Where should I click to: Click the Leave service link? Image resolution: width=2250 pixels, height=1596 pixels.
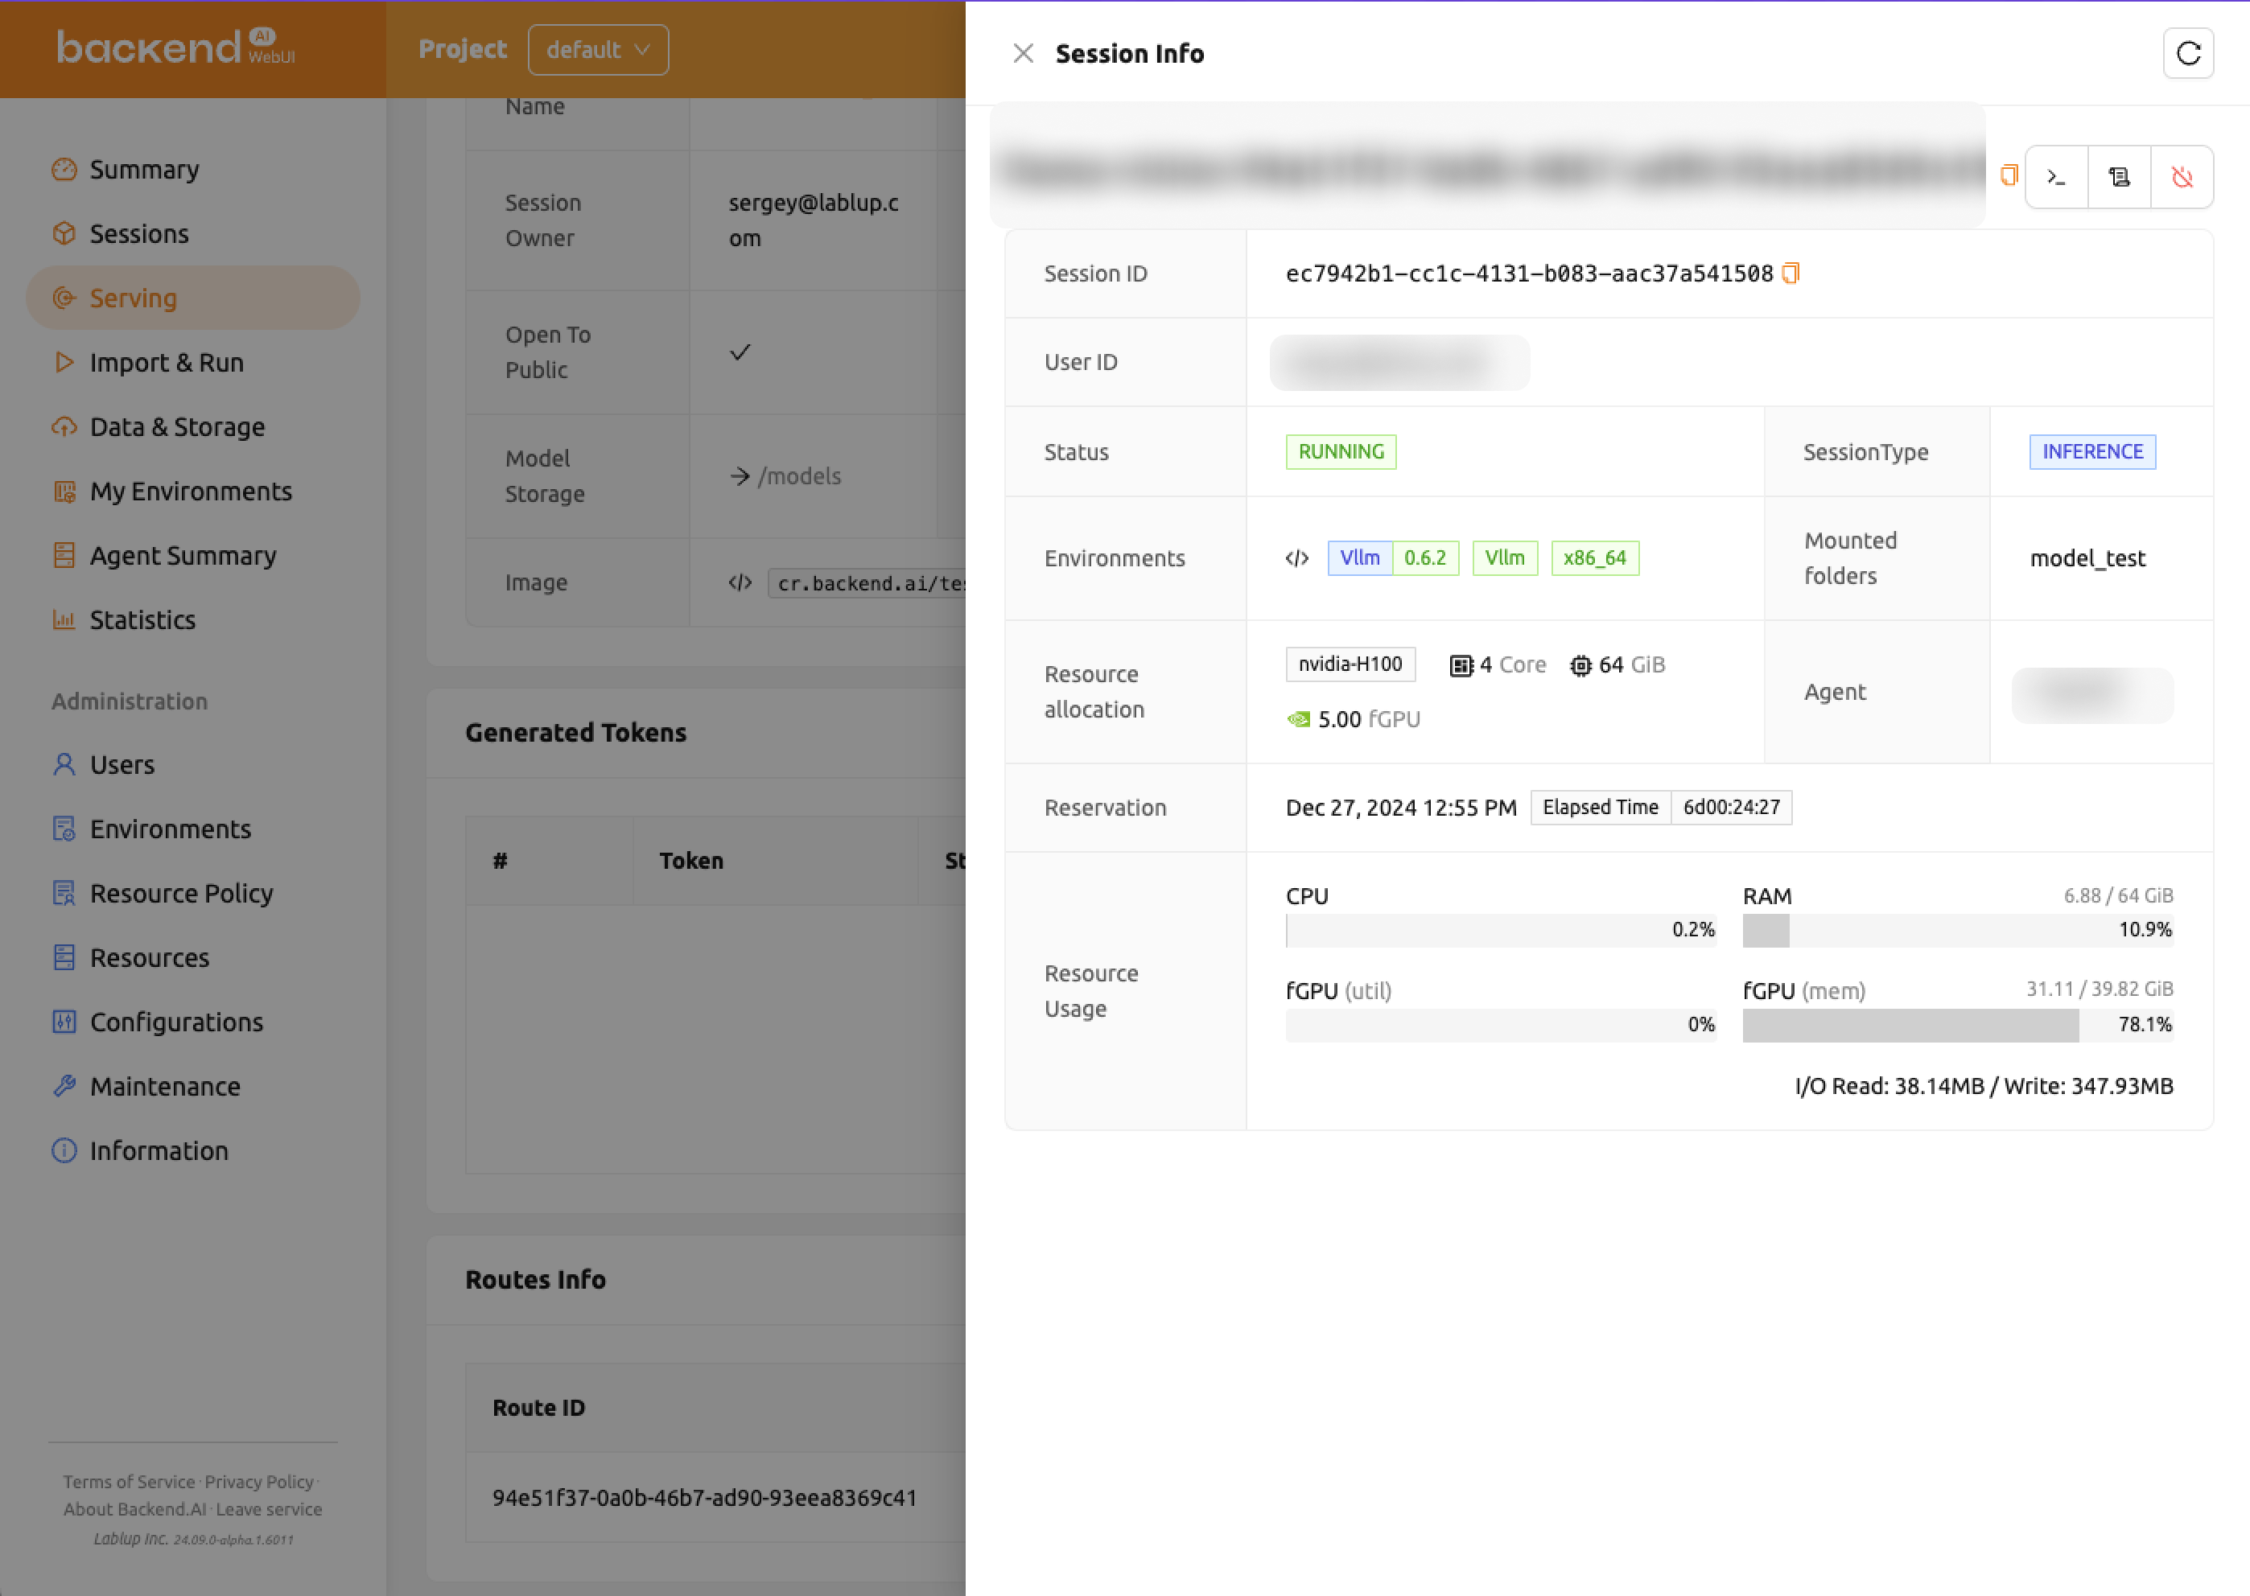[x=268, y=1509]
